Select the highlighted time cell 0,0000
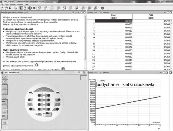 tap(114, 21)
